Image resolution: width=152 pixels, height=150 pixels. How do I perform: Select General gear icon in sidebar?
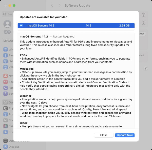[x=6, y=102]
